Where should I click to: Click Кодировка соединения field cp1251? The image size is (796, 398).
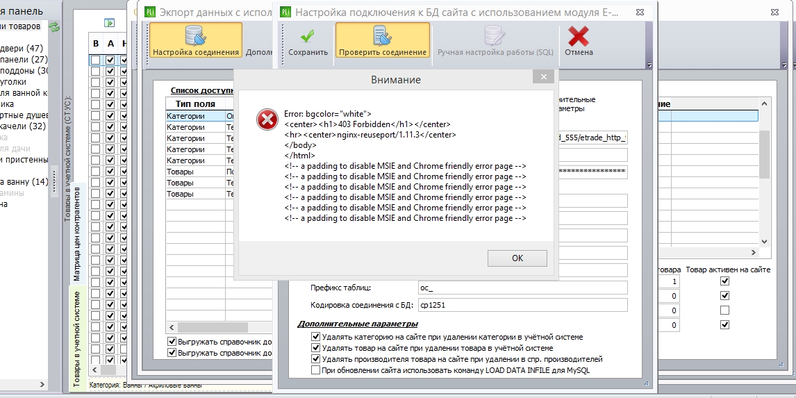tap(522, 305)
